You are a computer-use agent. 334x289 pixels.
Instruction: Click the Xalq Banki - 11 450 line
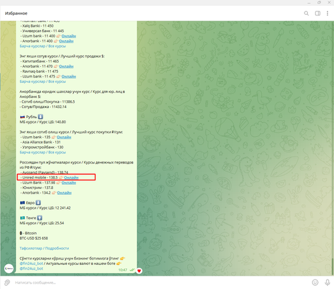pyautogui.click(x=37, y=26)
